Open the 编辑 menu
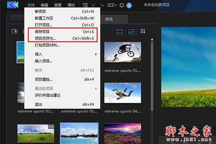 pos(44,5)
